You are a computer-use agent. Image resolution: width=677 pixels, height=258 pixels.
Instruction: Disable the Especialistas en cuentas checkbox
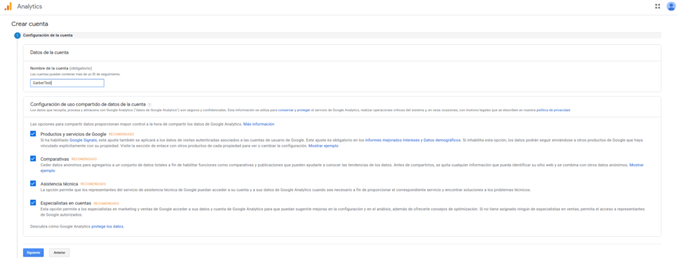click(33, 202)
